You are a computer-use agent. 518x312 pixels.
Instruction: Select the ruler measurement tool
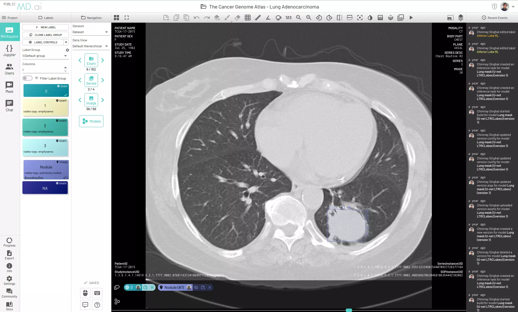click(x=258, y=18)
